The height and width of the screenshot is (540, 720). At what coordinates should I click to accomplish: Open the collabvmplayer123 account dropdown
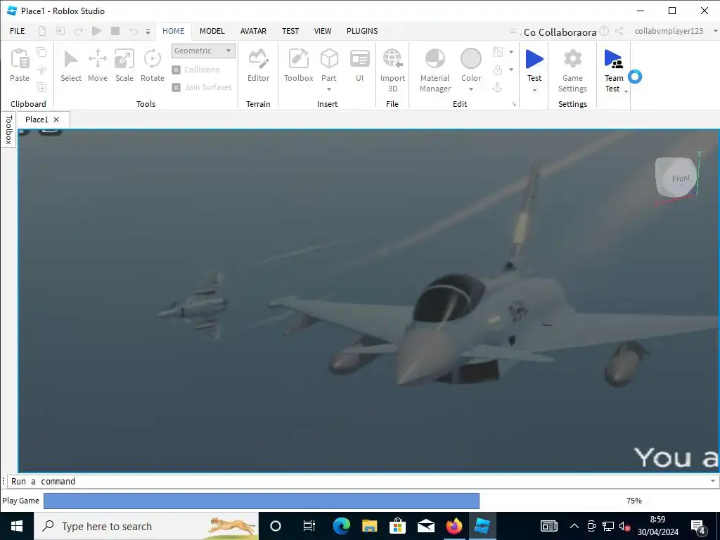coord(715,31)
